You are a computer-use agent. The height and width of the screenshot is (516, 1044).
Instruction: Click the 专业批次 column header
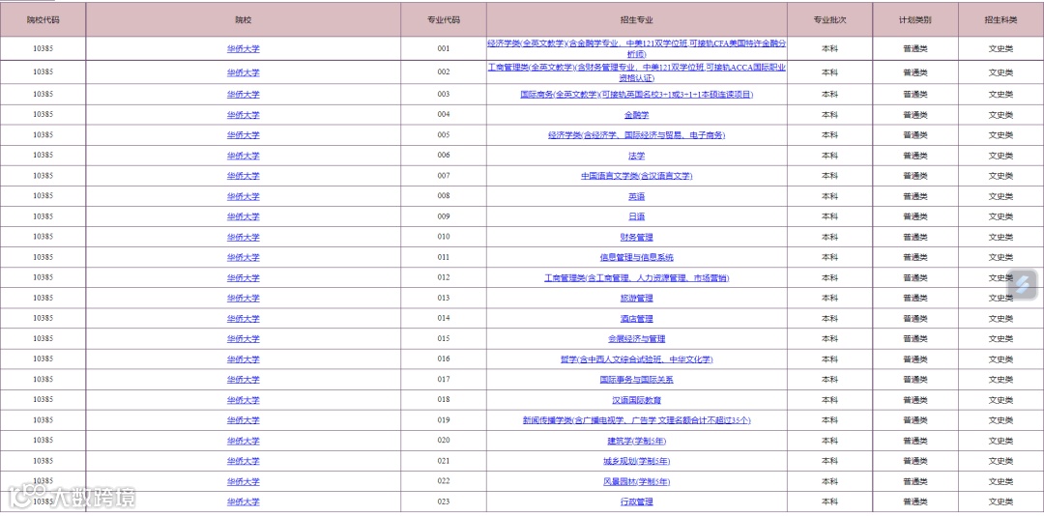click(x=829, y=20)
